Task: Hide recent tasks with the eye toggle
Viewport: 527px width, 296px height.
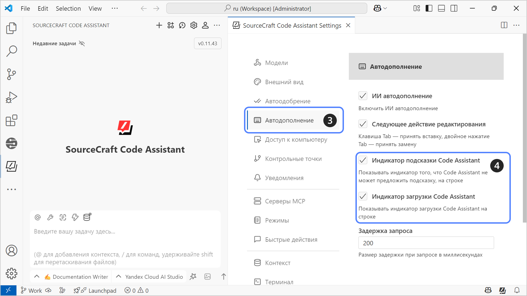Action: pyautogui.click(x=82, y=43)
